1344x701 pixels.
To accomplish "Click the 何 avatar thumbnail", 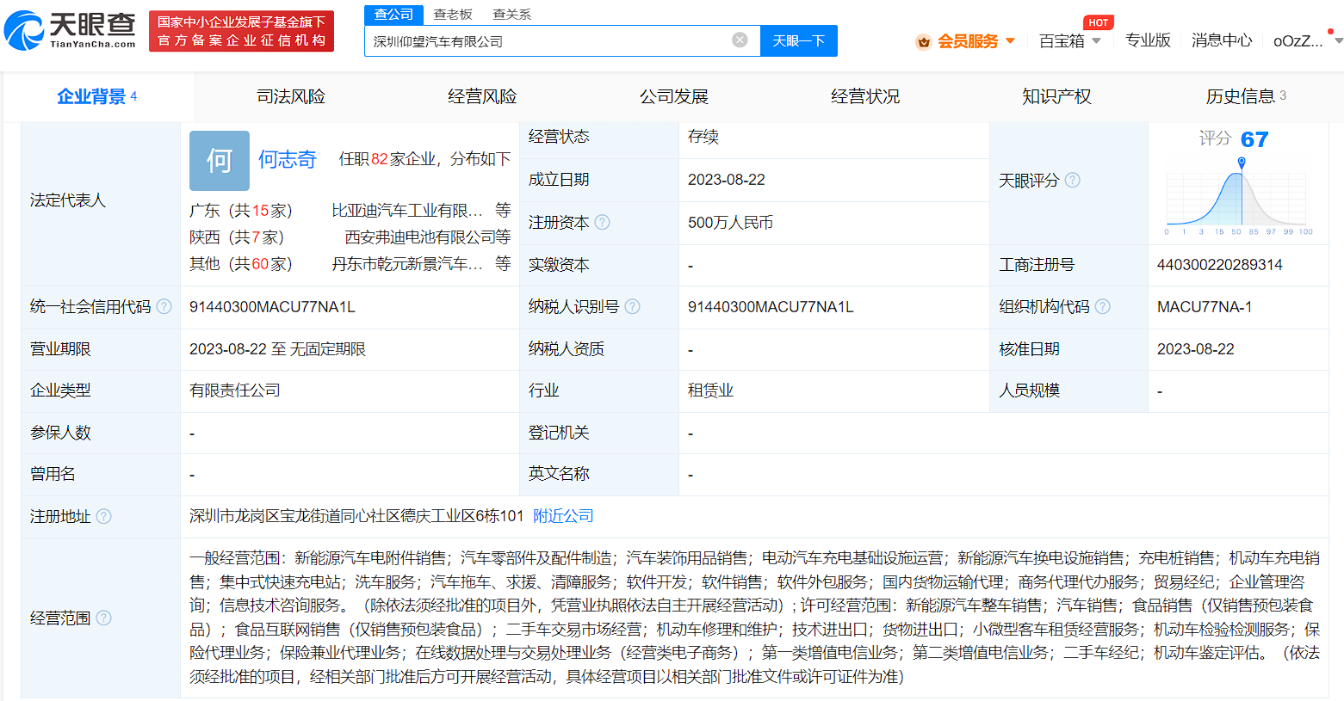I will coord(220,161).
